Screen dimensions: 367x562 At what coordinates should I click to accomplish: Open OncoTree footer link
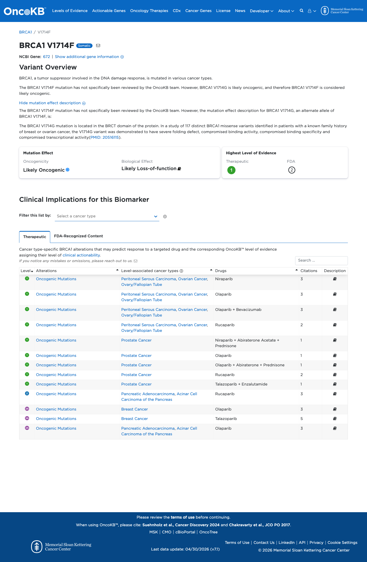pyautogui.click(x=208, y=532)
